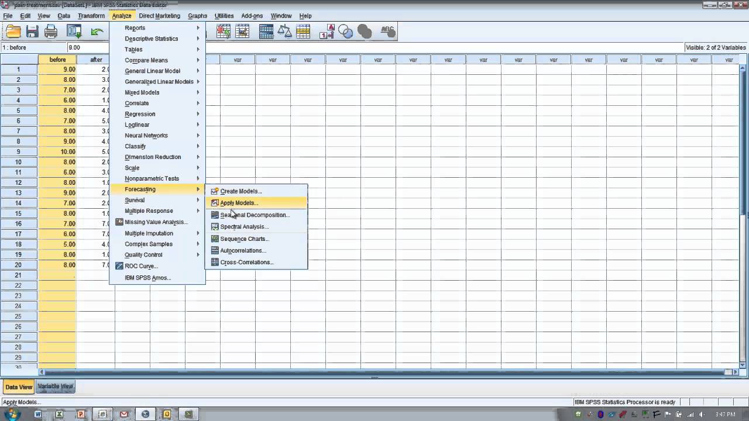Click the Show All Variables gray circles icon
This screenshot has height=421, width=749.
tap(365, 32)
